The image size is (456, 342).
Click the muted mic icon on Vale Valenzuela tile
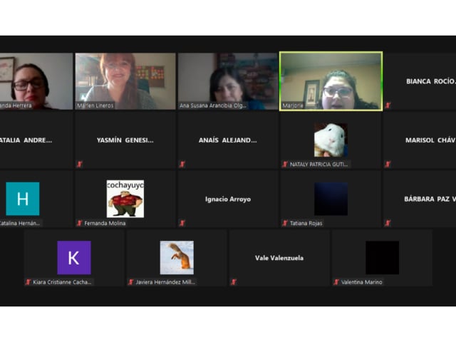tap(234, 282)
